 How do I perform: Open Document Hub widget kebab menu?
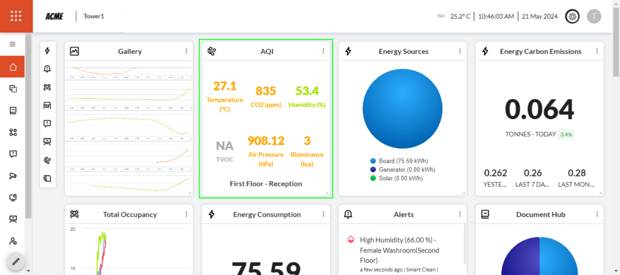coord(596,214)
